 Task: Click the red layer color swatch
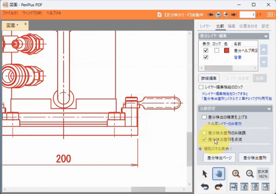tap(226, 50)
